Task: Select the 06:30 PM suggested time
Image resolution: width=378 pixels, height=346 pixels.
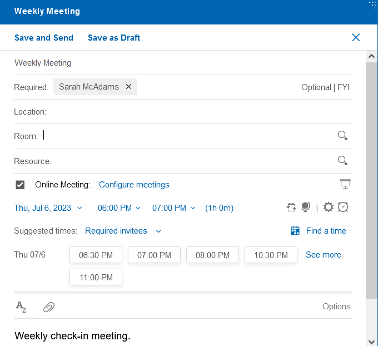Action: click(x=96, y=255)
